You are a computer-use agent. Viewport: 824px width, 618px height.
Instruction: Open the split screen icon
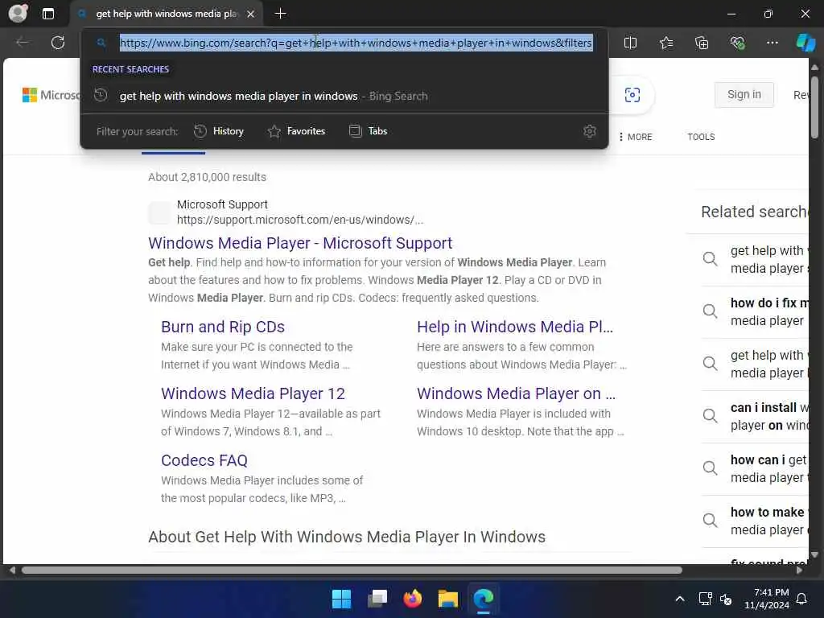click(x=630, y=43)
